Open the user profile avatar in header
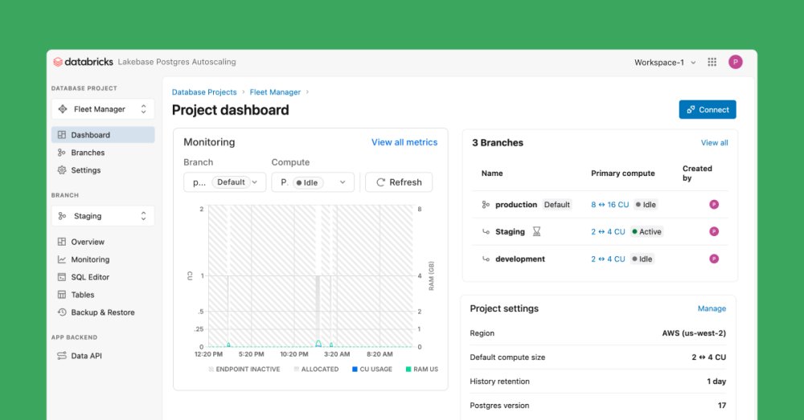This screenshot has width=804, height=420. (736, 62)
